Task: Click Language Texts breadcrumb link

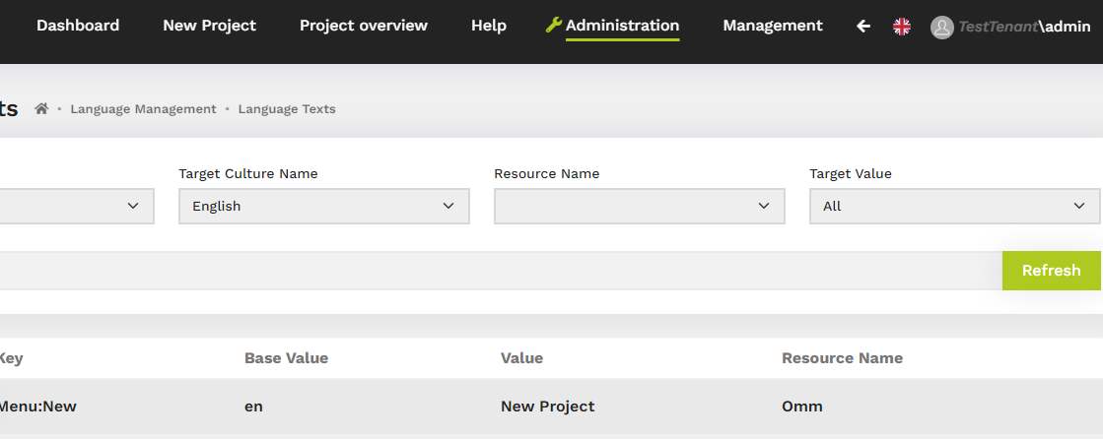Action: click(287, 109)
